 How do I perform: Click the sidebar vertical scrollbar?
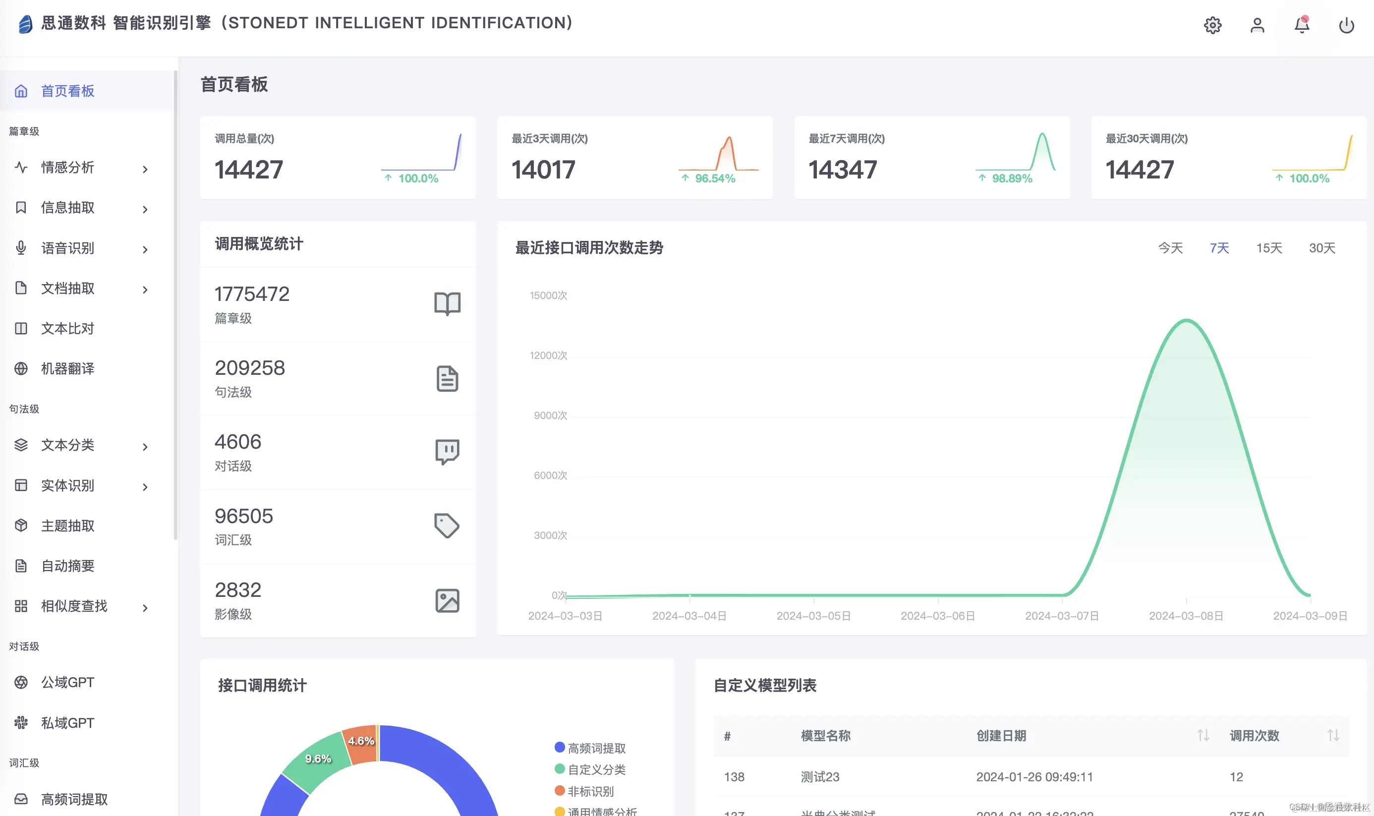(x=175, y=305)
